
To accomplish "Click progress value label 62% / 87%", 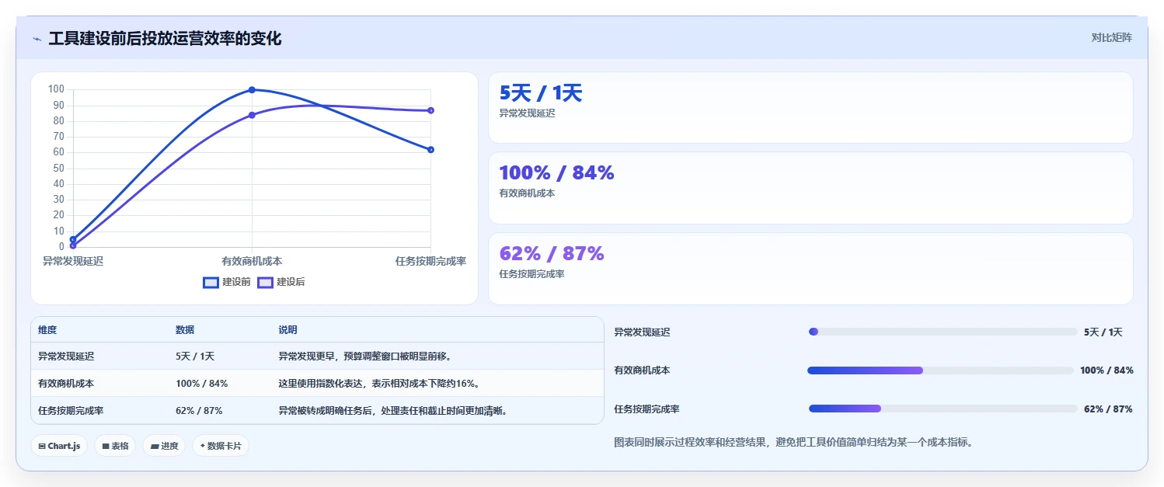I will click(1108, 409).
